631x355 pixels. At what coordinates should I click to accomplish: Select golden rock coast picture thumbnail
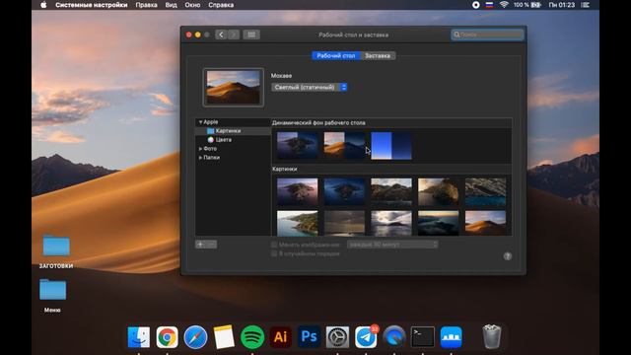click(x=438, y=191)
